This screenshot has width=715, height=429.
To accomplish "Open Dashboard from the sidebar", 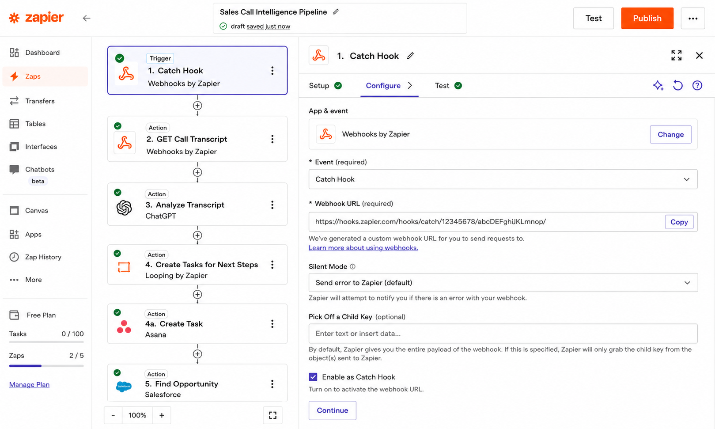I will click(45, 53).
